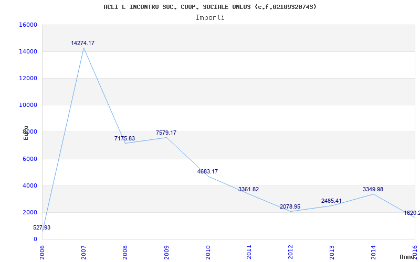Click the 3361.82 data label
The width and height of the screenshot is (420, 262).
(x=248, y=189)
